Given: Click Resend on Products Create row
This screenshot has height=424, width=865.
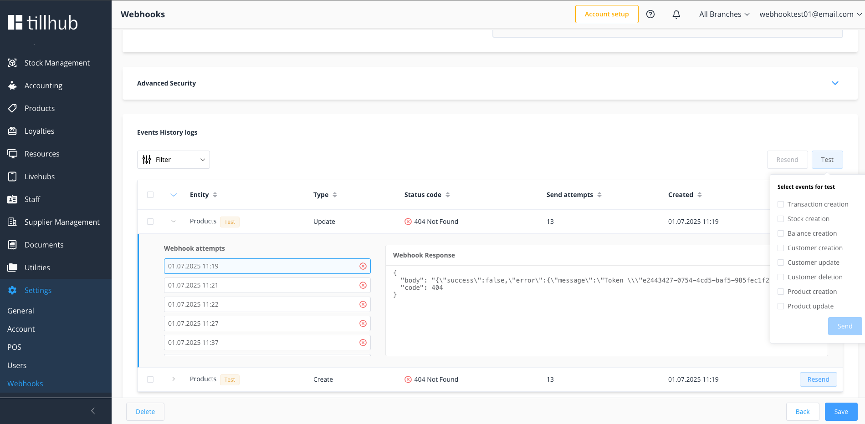Looking at the screenshot, I should coord(818,379).
